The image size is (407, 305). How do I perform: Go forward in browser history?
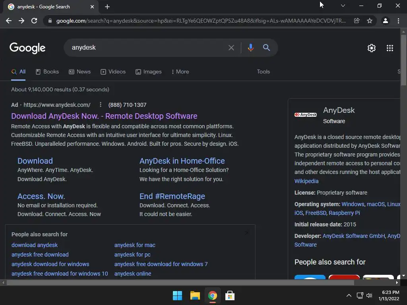point(21,21)
